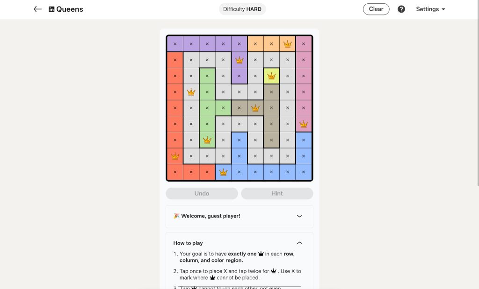The width and height of the screenshot is (479, 289).
Task: Click the Difficulty HARD badge
Action: (242, 9)
